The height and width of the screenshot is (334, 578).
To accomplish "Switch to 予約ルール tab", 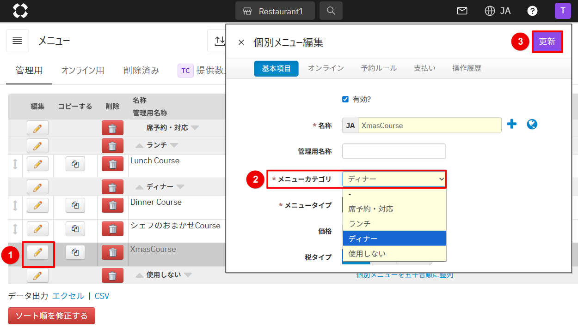I will coord(379,68).
